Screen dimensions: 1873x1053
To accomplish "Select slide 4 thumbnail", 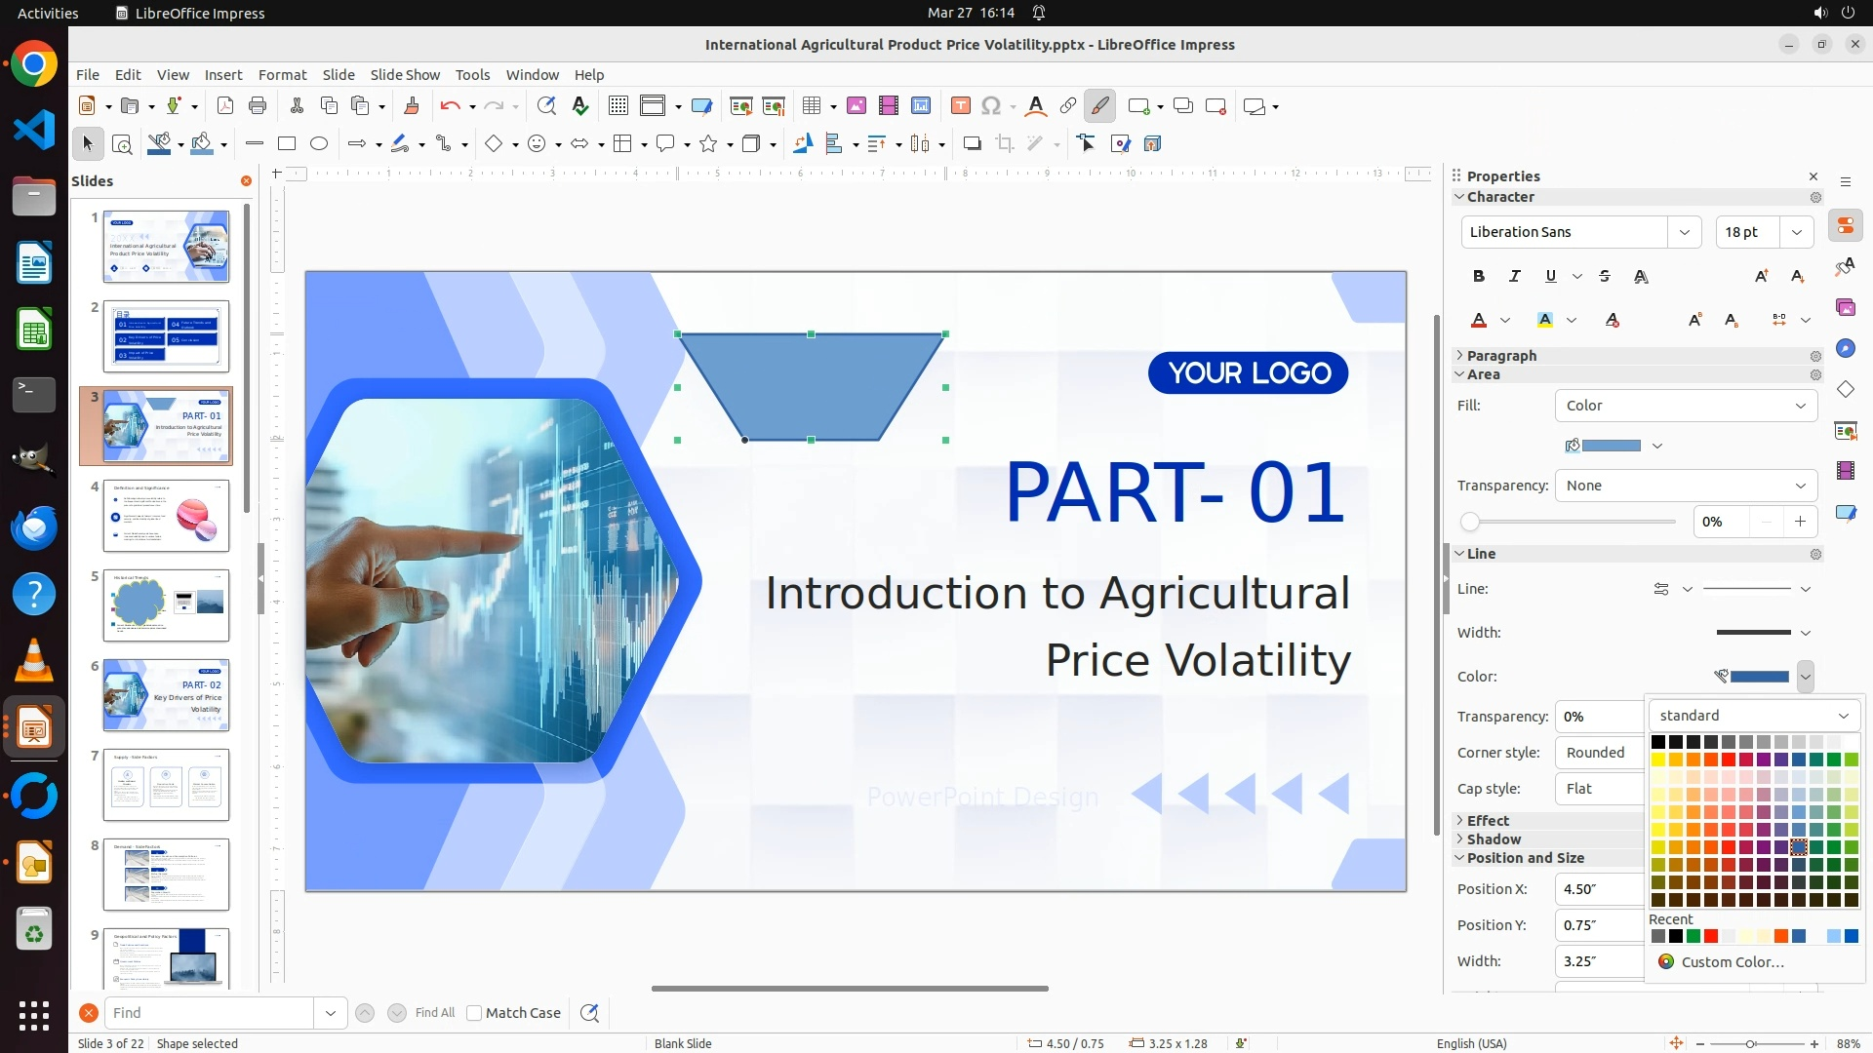I will [x=166, y=516].
